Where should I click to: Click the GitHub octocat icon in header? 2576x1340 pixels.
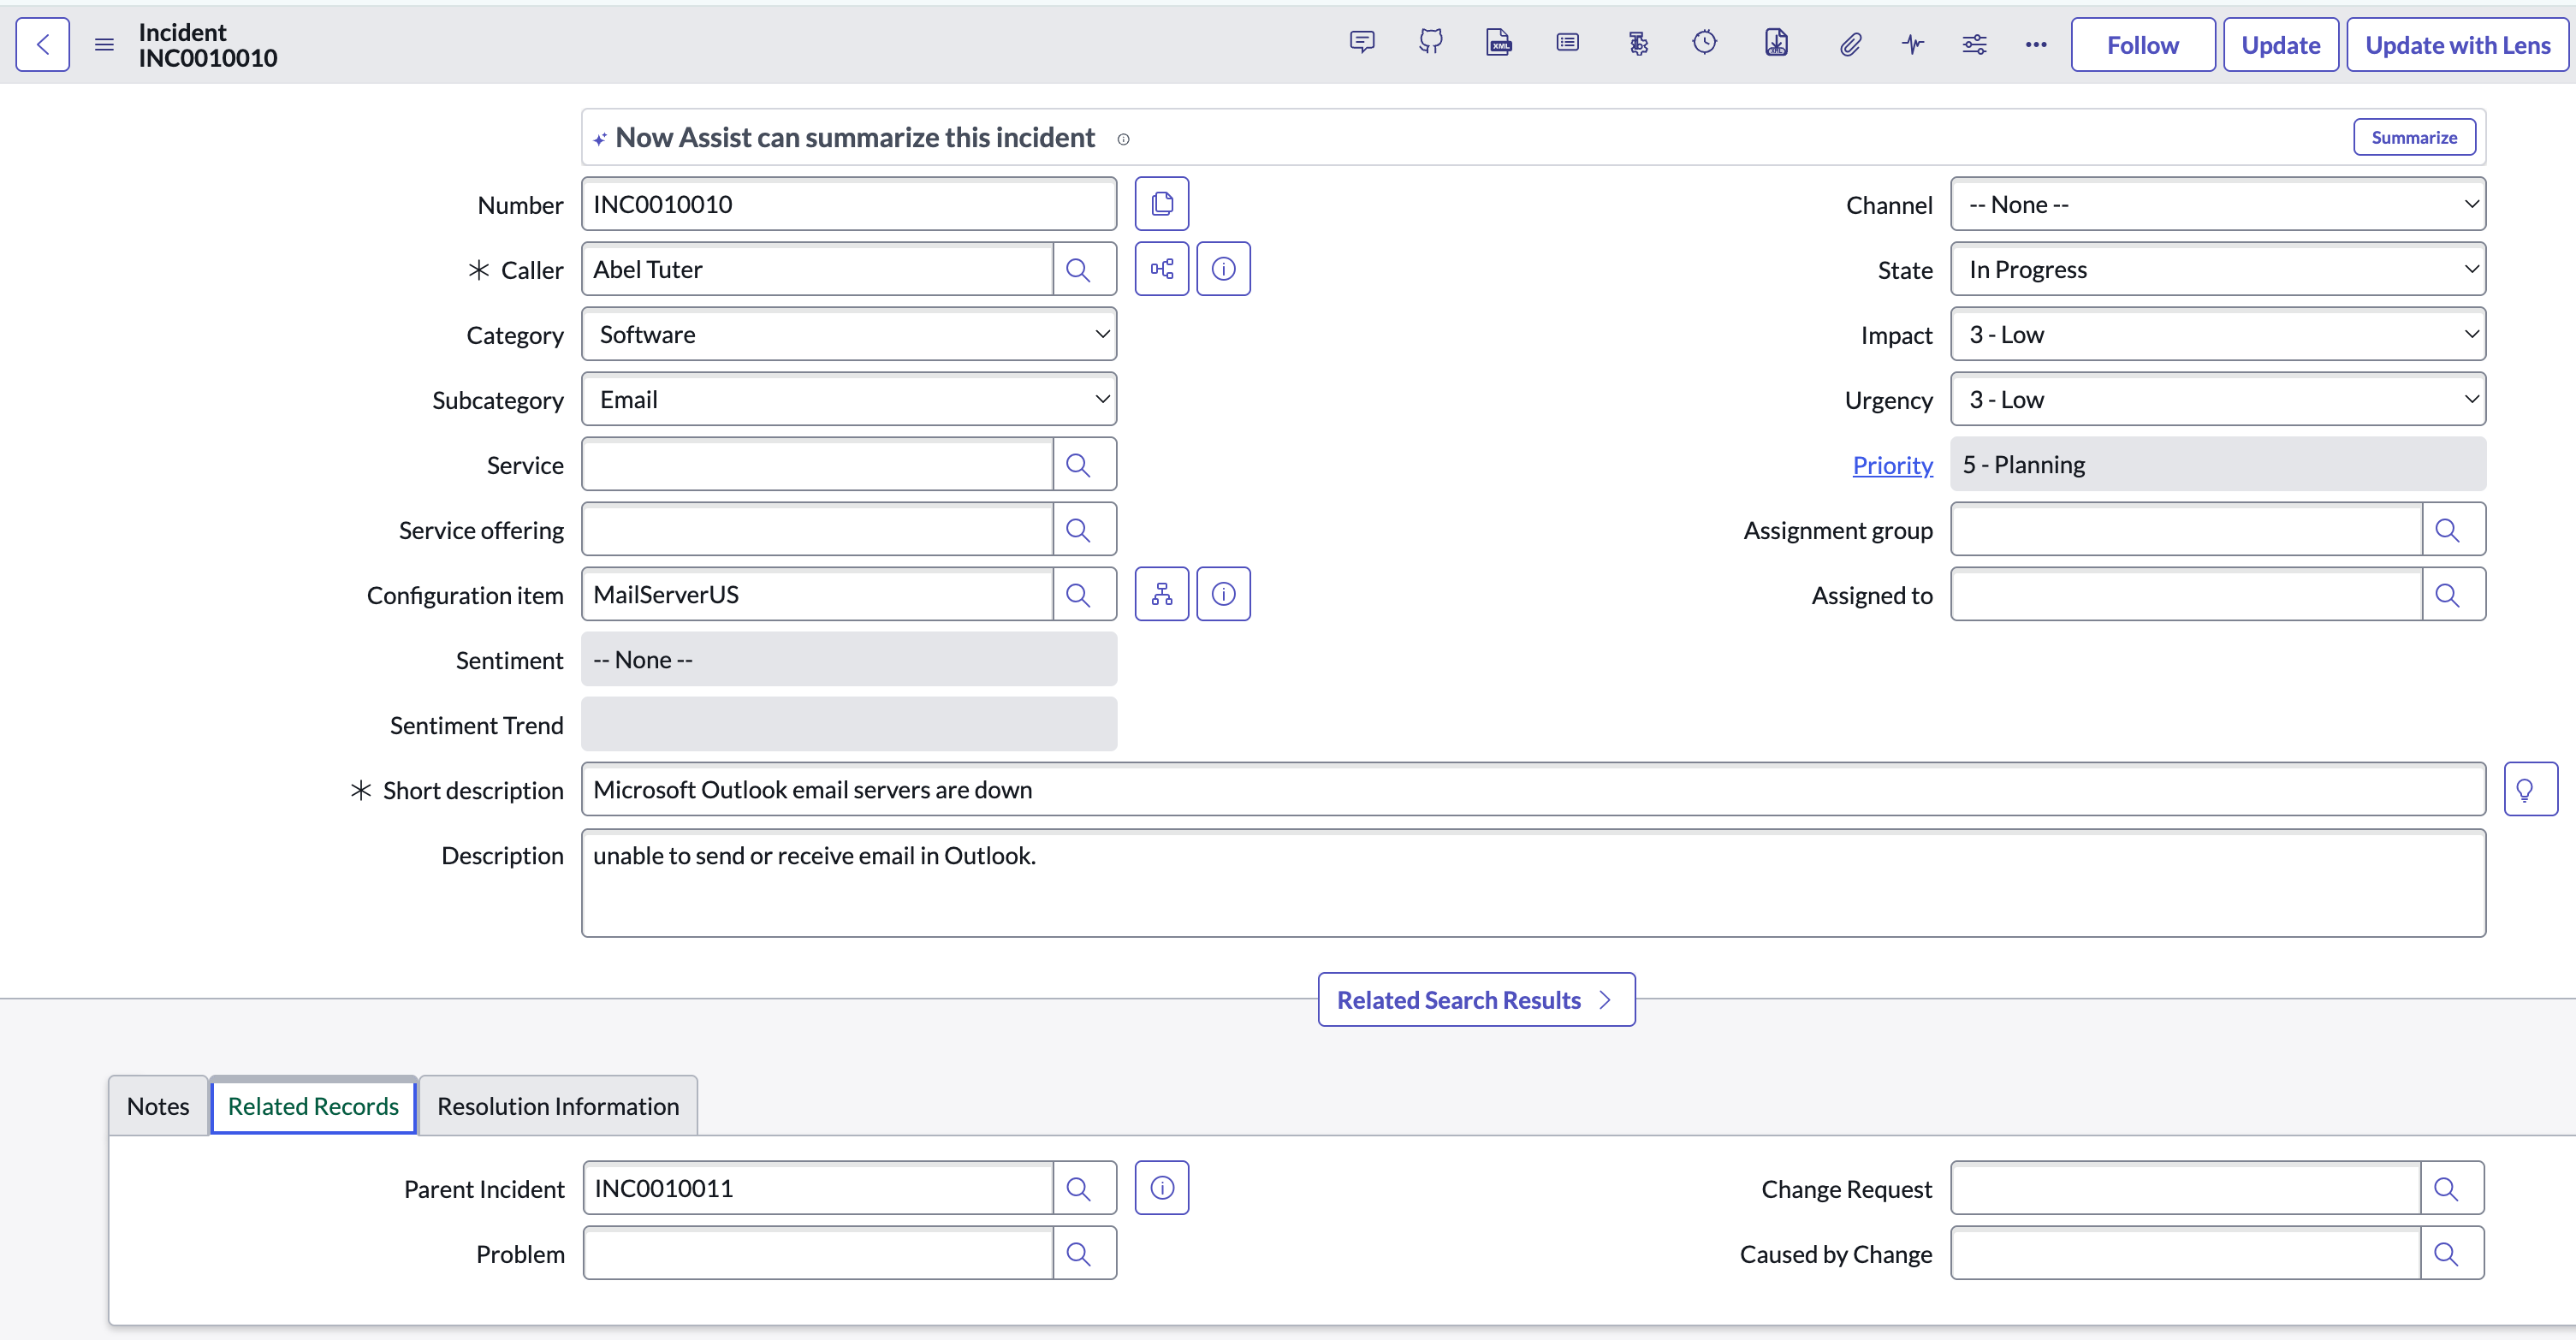coord(1431,43)
